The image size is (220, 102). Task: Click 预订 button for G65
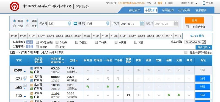tap(203, 87)
